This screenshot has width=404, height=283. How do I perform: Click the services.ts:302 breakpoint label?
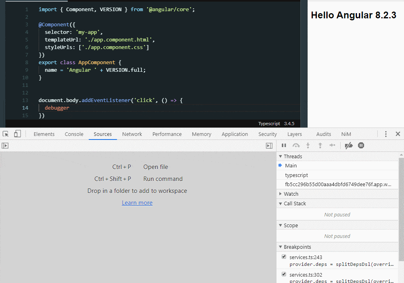tap(306, 275)
